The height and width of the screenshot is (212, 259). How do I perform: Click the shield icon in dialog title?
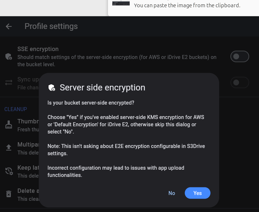[52, 88]
